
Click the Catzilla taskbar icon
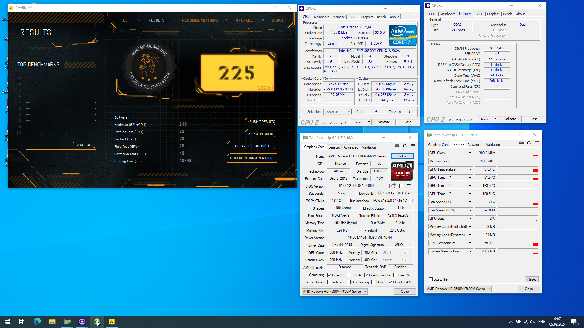pyautogui.click(x=112, y=322)
